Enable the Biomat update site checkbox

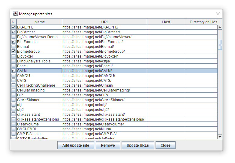pyautogui.click(x=13, y=47)
